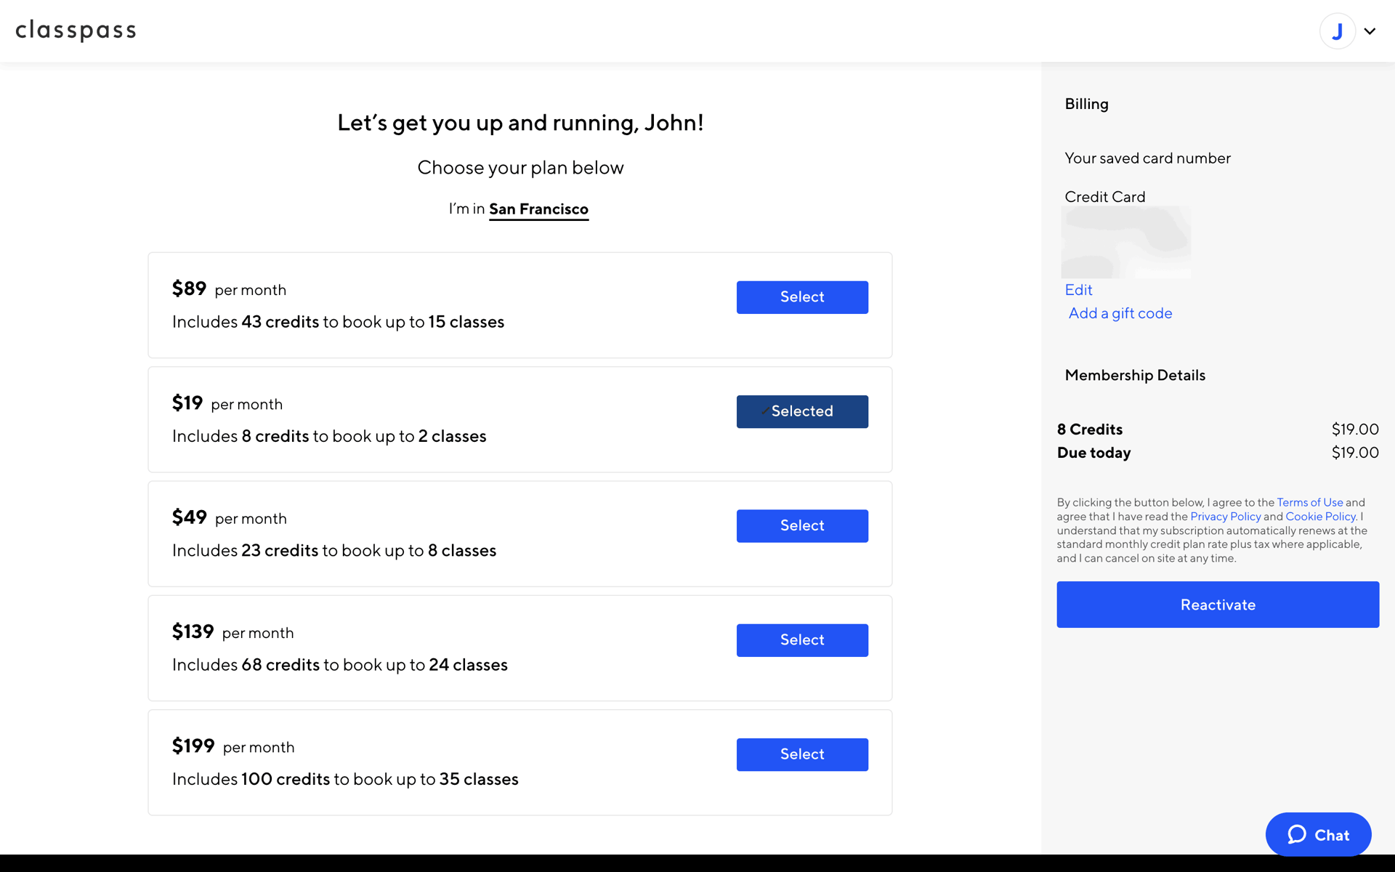Select the $49 per month plan

coord(802,526)
